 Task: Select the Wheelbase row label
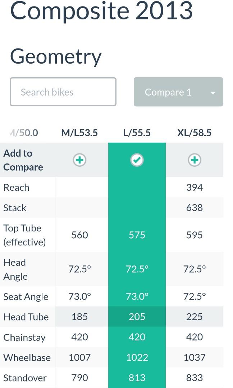tap(27, 358)
